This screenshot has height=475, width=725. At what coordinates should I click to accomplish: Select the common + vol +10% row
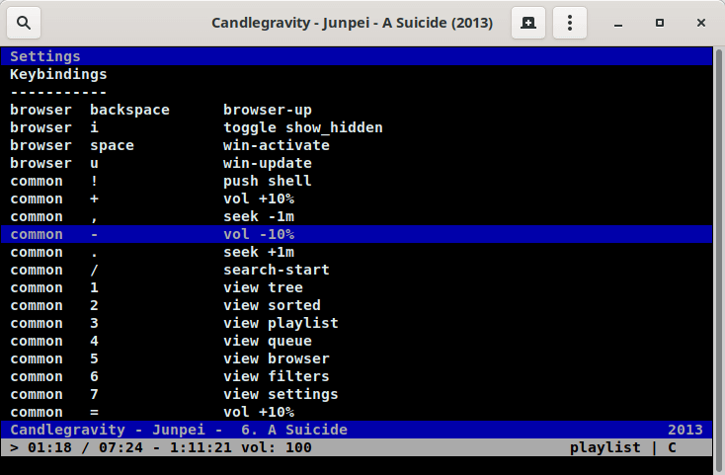tap(357, 198)
